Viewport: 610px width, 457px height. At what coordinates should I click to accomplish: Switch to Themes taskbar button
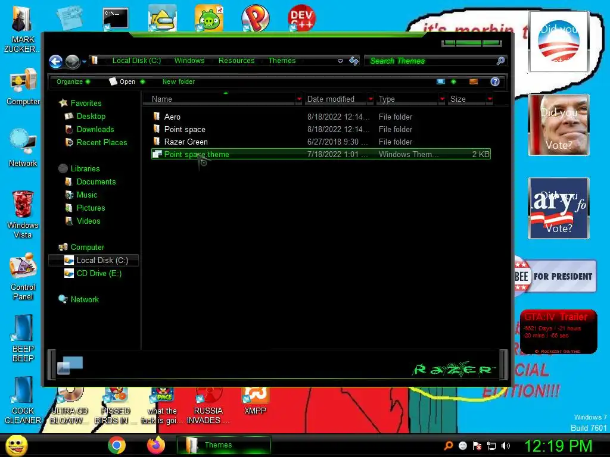pos(224,445)
